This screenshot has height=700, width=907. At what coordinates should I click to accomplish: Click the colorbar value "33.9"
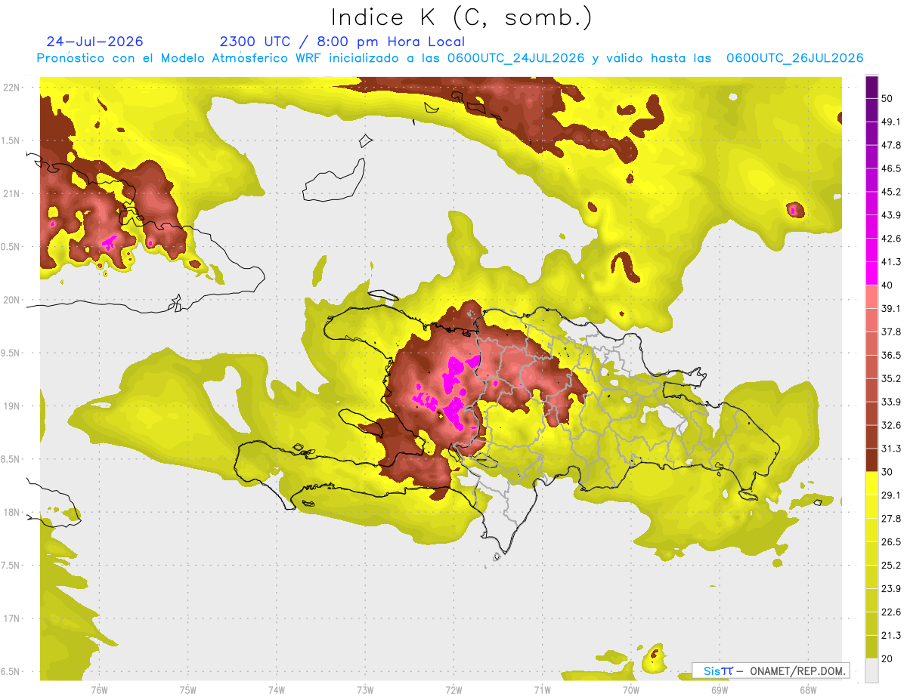(x=891, y=402)
